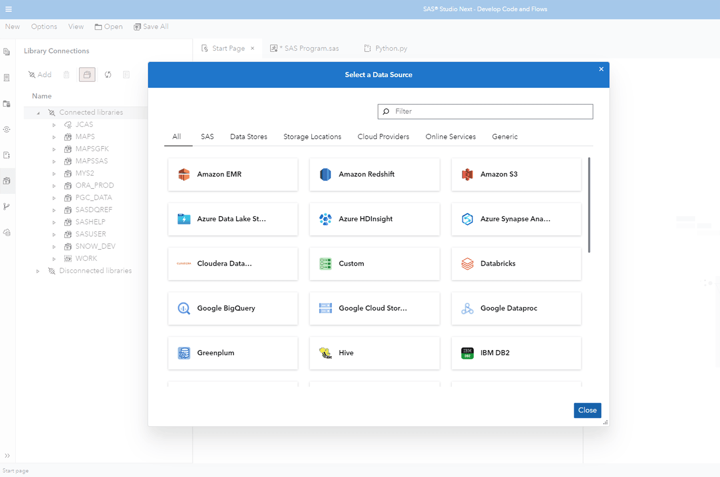Refresh the library connections list
Viewport: 720px width, 477px height.
point(108,74)
